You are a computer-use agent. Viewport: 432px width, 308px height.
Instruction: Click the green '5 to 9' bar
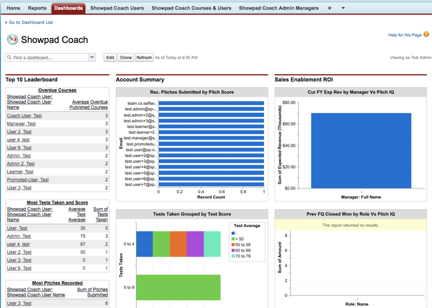178,287
